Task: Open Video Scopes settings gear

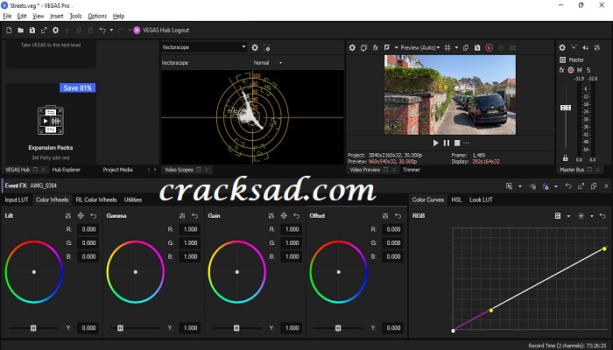Action: tap(255, 47)
